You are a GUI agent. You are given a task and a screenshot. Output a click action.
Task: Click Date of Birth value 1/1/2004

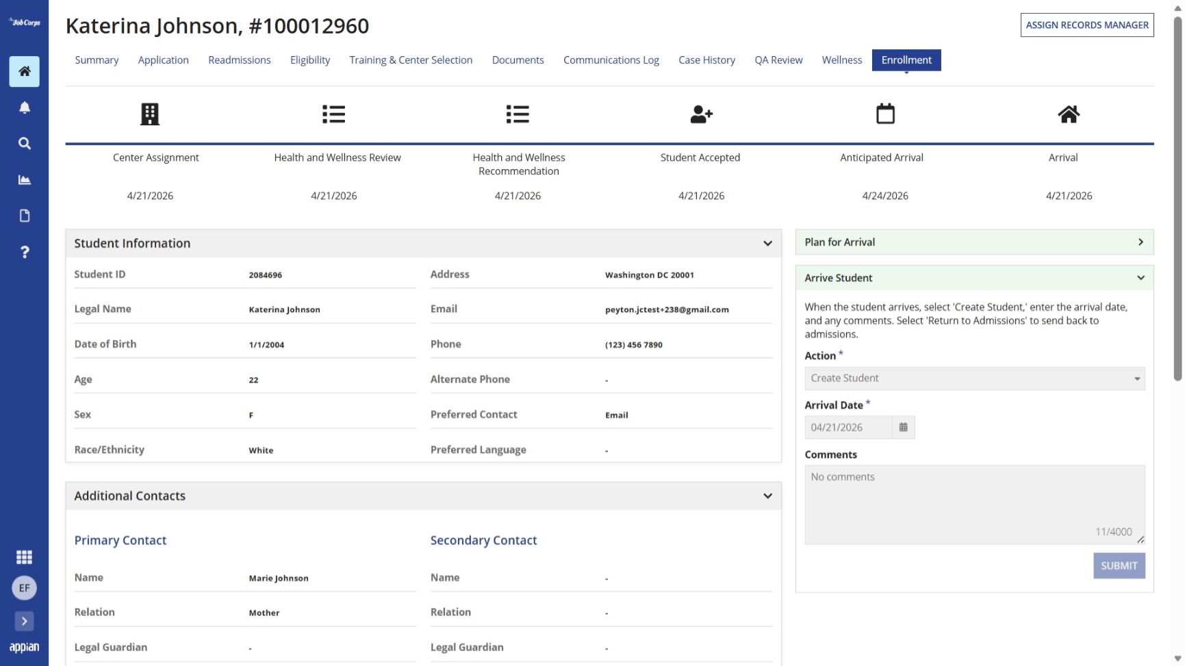(266, 345)
